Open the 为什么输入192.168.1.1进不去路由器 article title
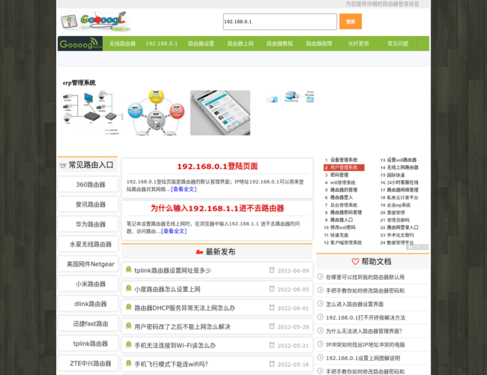The image size is (487, 375). tap(217, 208)
